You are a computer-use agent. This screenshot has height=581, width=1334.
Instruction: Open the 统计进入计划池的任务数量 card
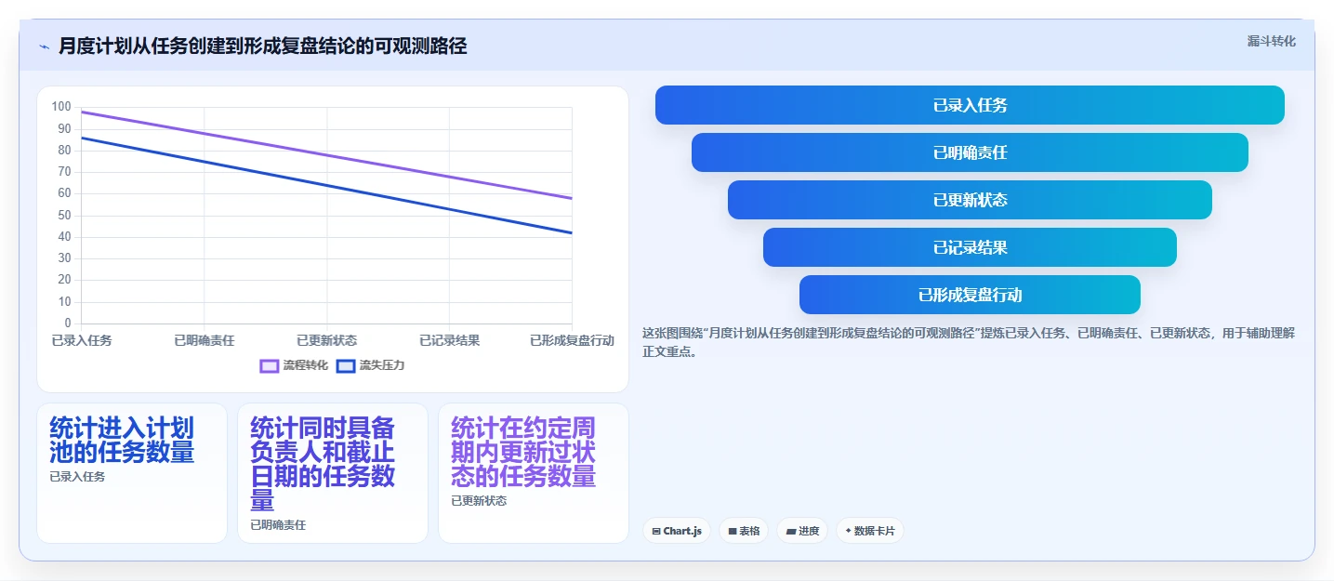pyautogui.click(x=132, y=472)
